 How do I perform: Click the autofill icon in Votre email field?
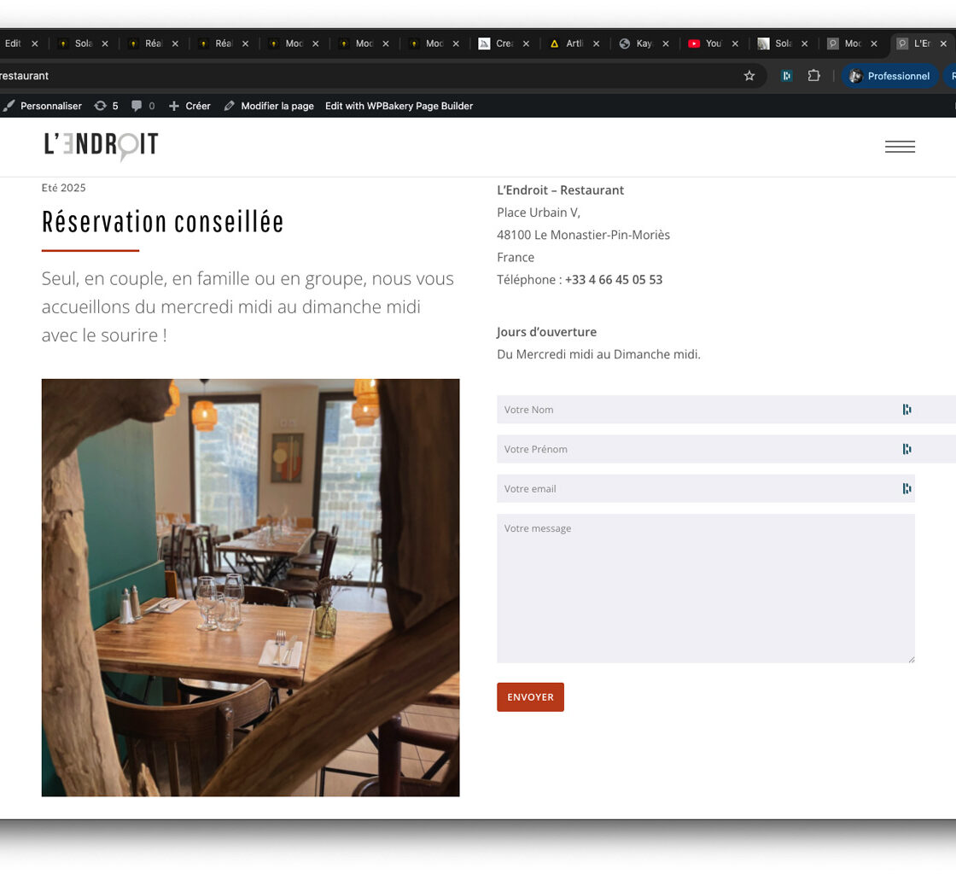906,489
